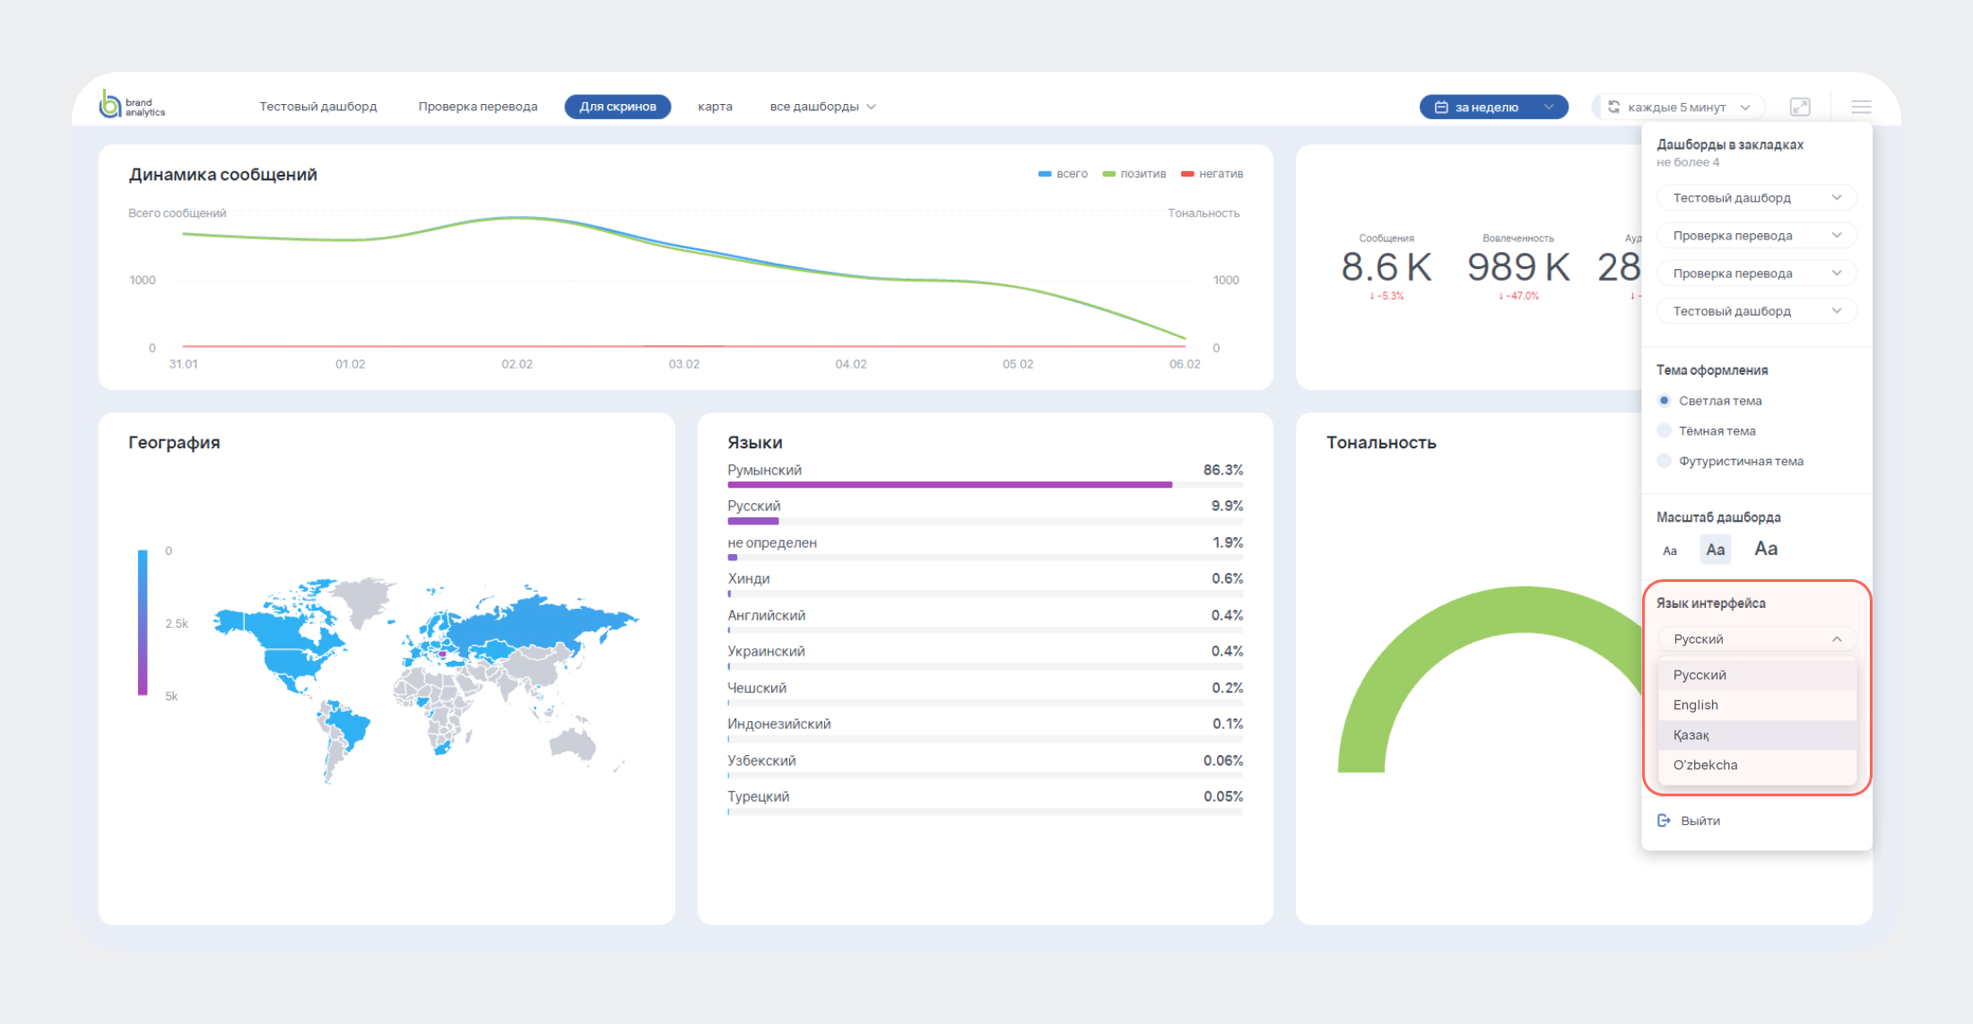Select the largest 'Aa' dashboard scale
This screenshot has height=1024, width=1973.
(1765, 549)
